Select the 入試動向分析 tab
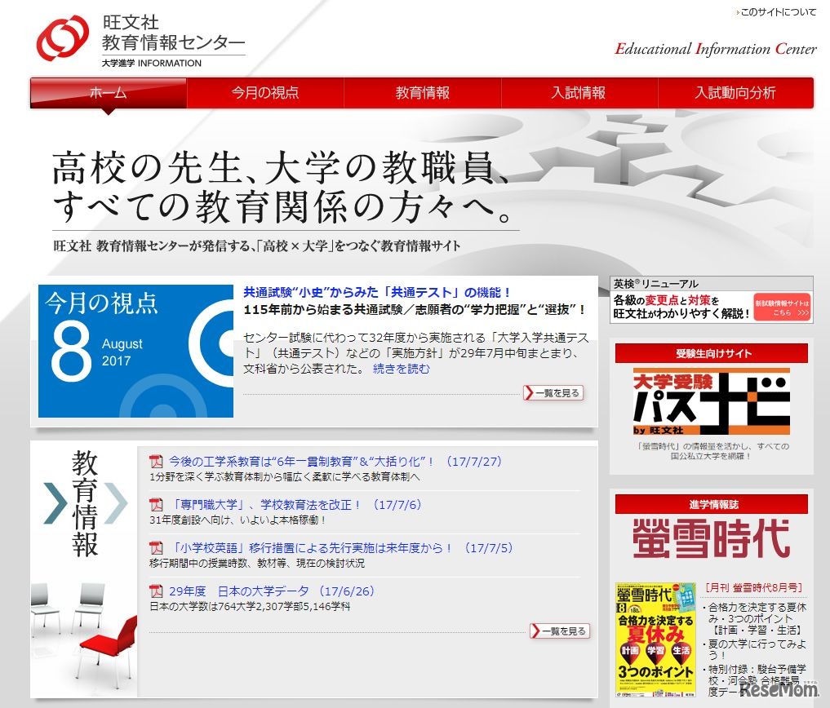Image resolution: width=830 pixels, height=708 pixels. pyautogui.click(x=735, y=93)
